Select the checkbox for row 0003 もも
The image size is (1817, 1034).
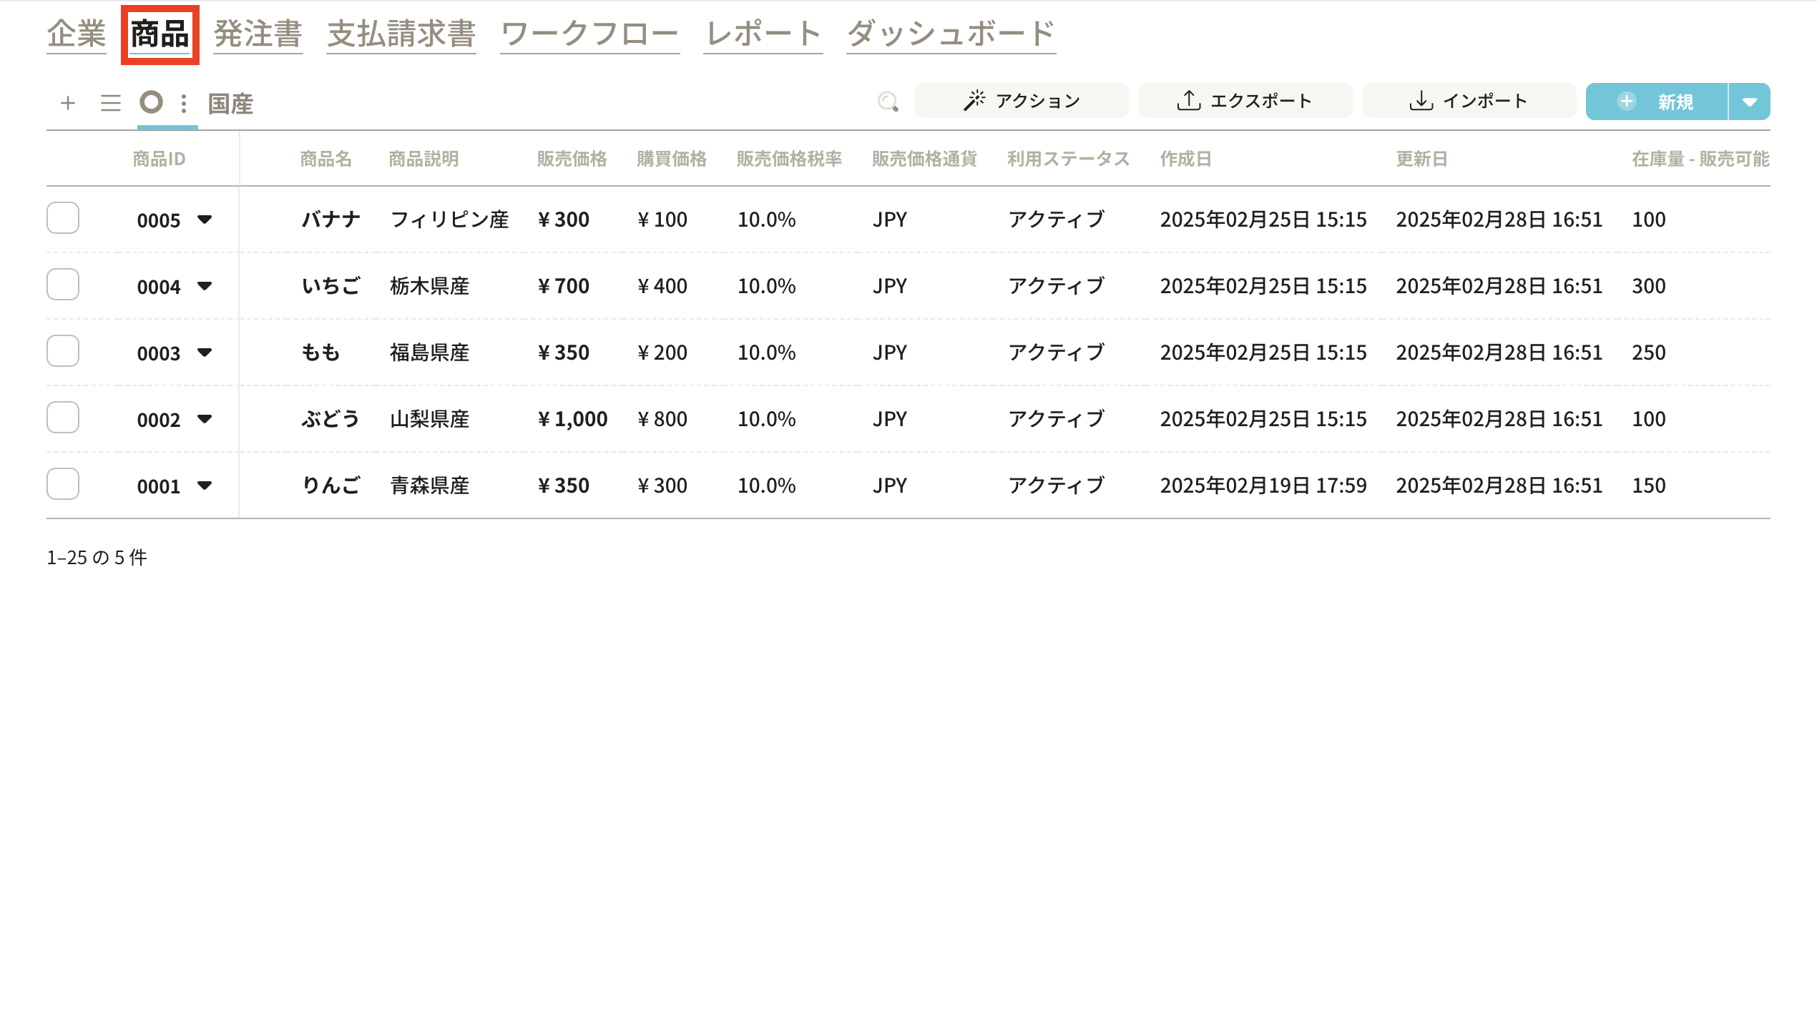coord(63,351)
